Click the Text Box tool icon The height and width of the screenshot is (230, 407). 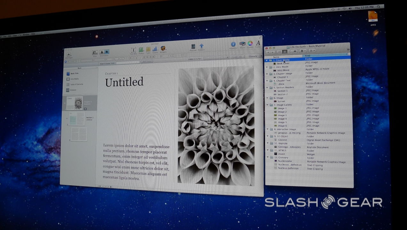coord(134,50)
